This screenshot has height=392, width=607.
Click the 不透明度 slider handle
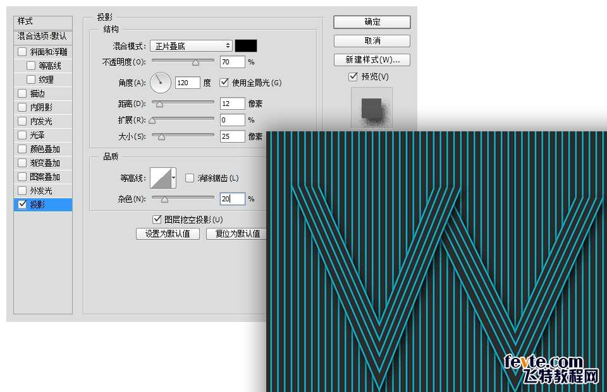[x=196, y=62]
